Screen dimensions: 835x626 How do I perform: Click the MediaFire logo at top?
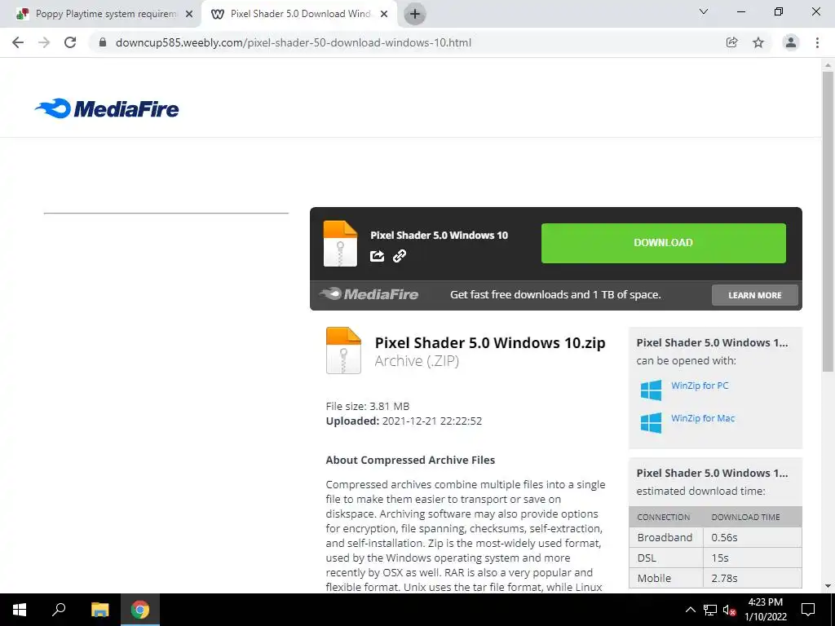point(107,108)
